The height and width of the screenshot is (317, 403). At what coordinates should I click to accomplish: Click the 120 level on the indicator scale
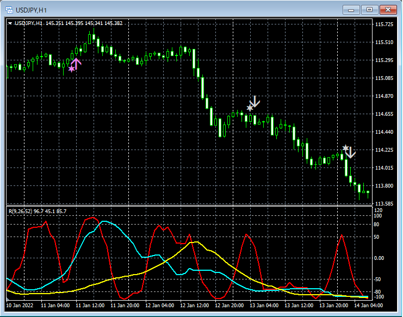[x=379, y=210]
